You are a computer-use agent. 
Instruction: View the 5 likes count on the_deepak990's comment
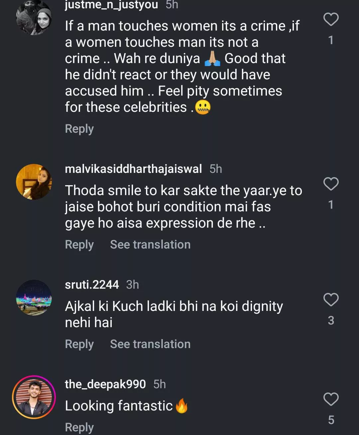coord(331,420)
